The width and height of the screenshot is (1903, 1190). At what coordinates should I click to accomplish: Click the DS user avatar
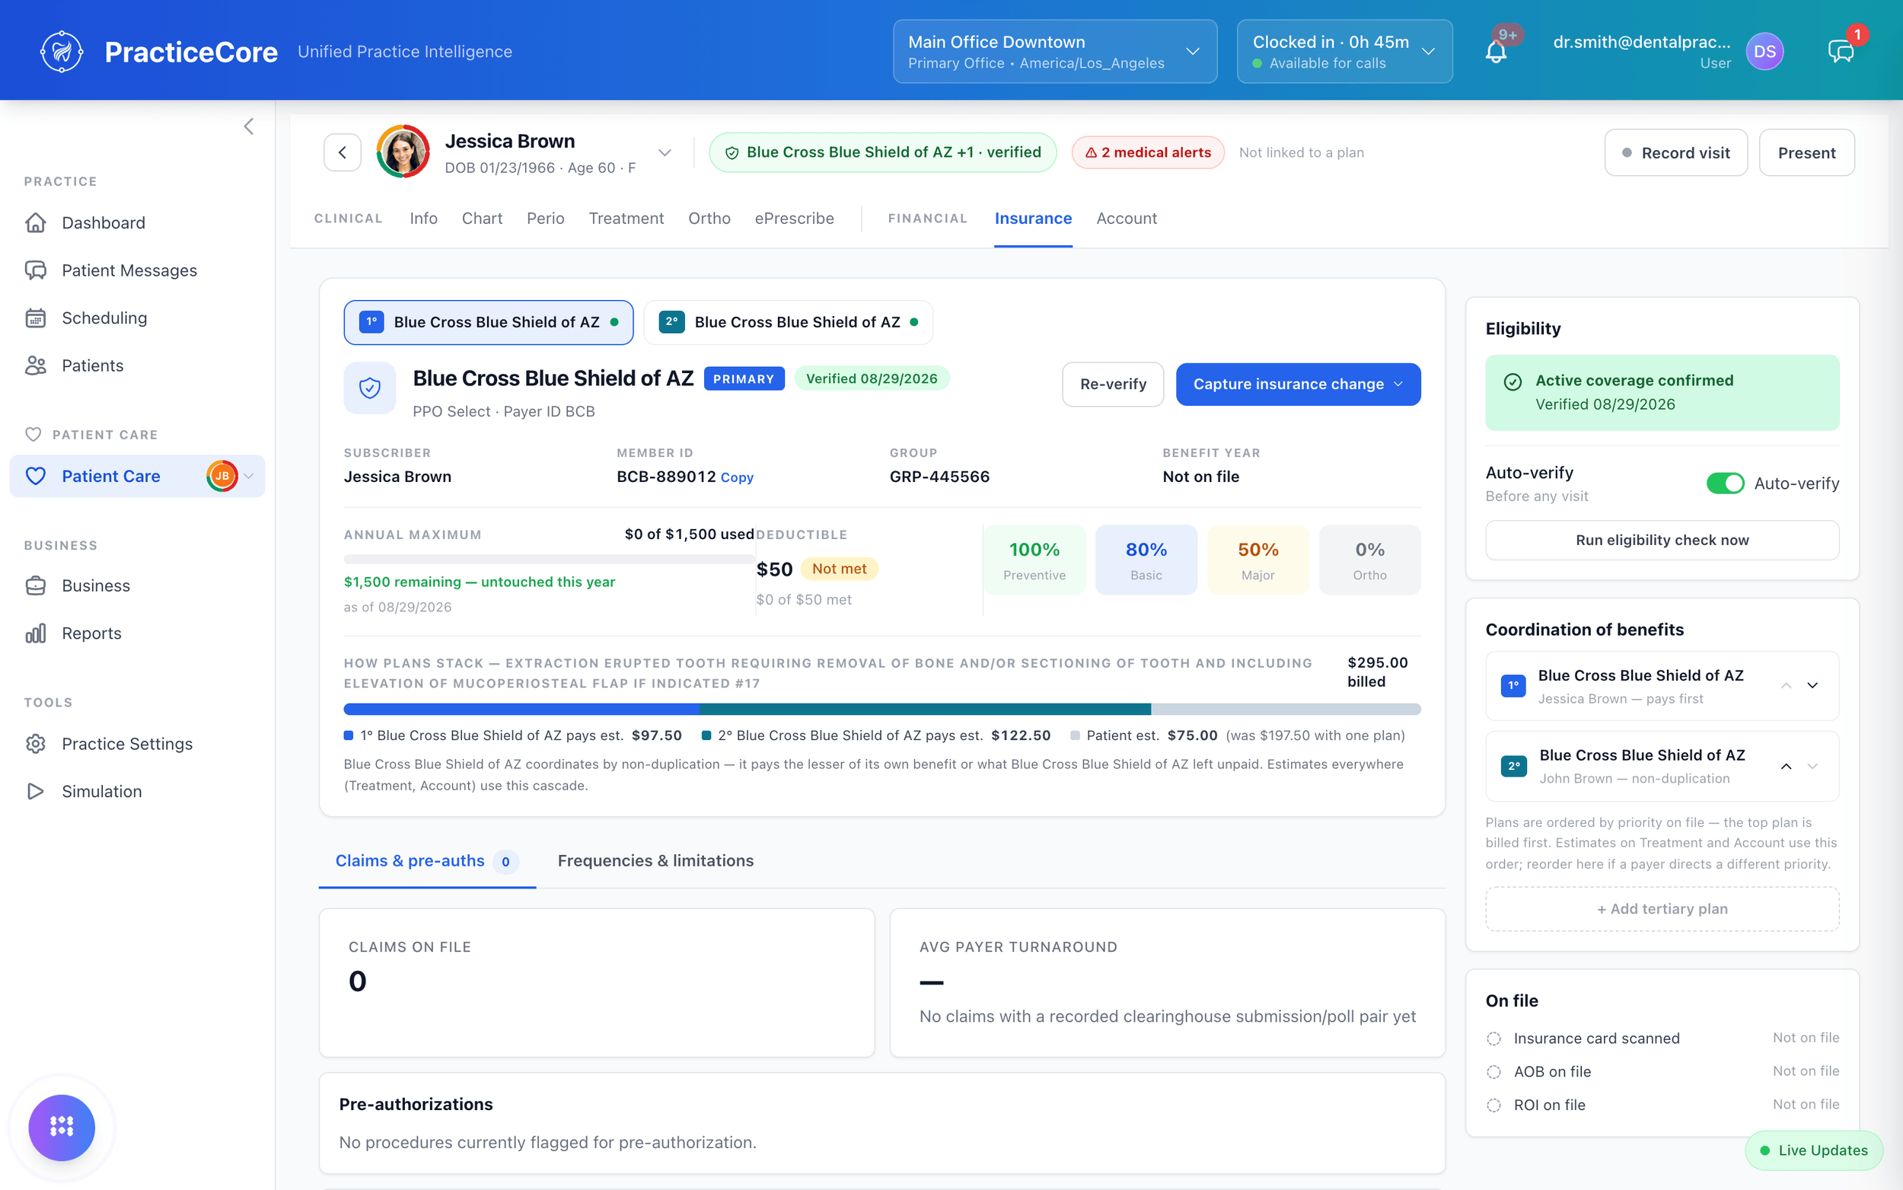click(1764, 52)
